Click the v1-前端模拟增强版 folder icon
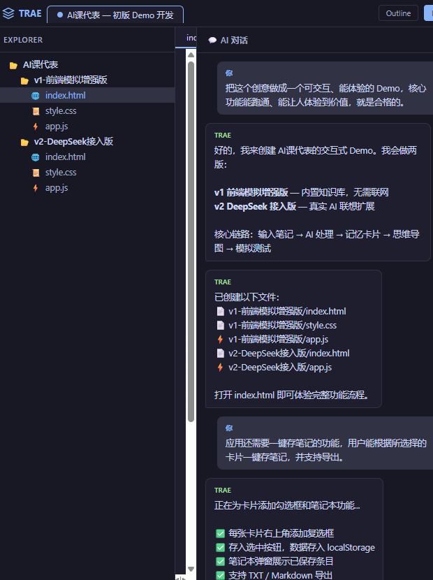433x580 pixels. [x=24, y=80]
